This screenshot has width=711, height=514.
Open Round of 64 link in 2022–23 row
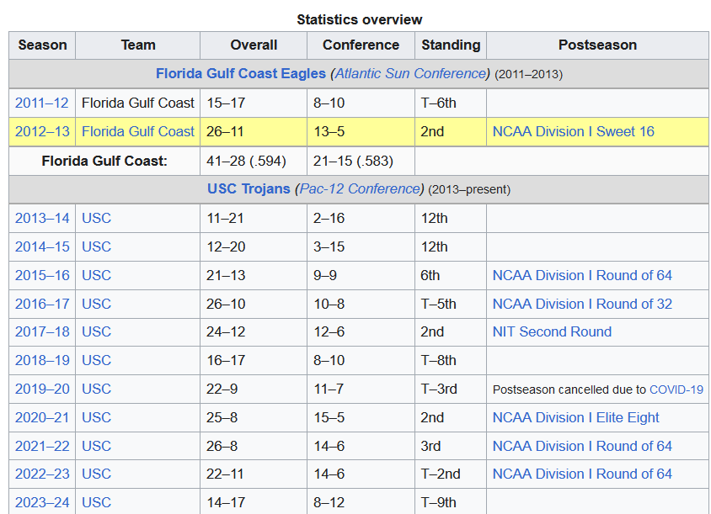click(582, 474)
